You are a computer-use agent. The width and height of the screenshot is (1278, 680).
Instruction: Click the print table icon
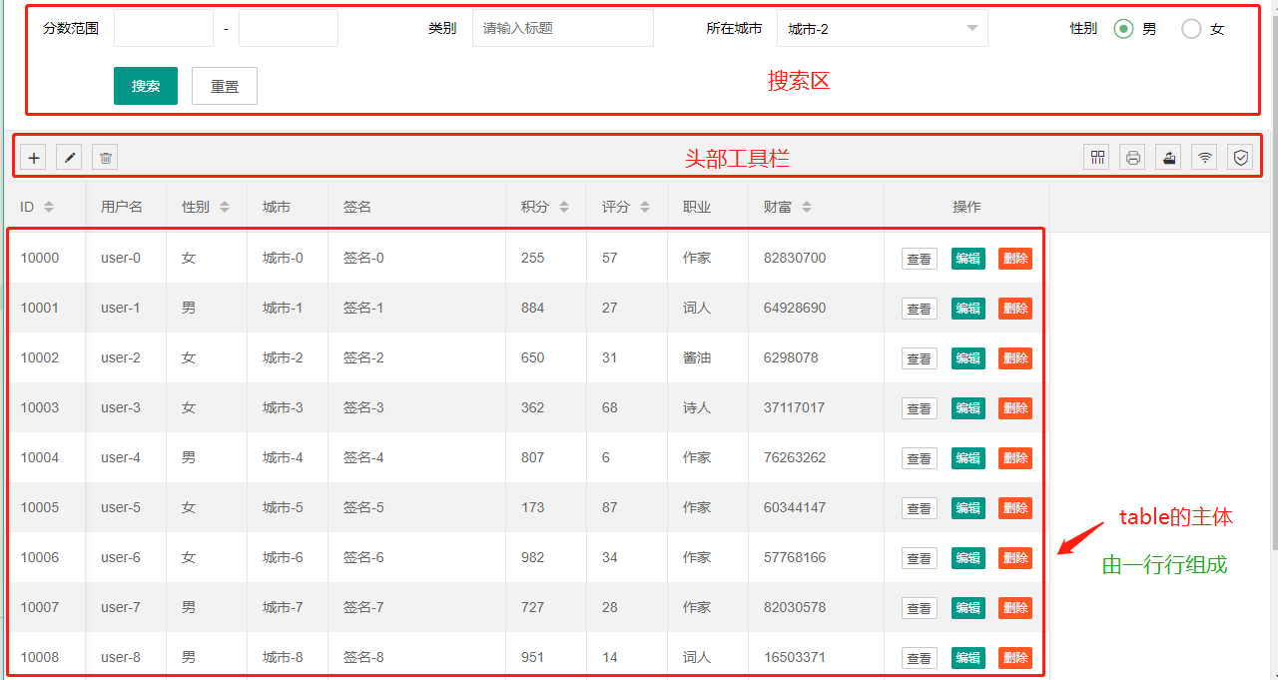pyautogui.click(x=1133, y=157)
